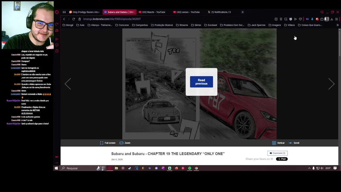
Task: Open the Séries bookmarks folder
Action: pyautogui.click(x=196, y=25)
